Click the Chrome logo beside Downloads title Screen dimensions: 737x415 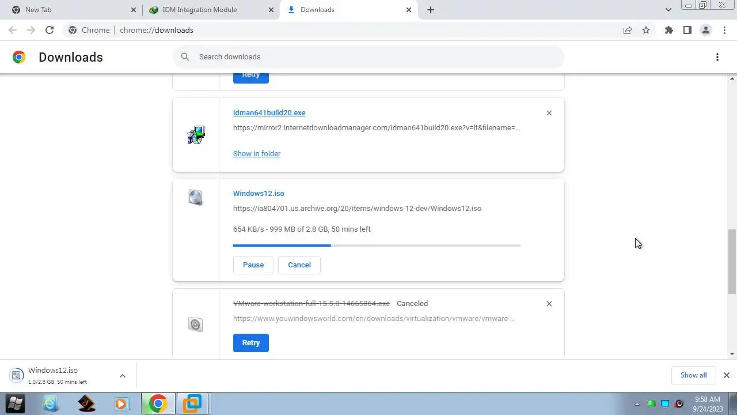point(19,57)
